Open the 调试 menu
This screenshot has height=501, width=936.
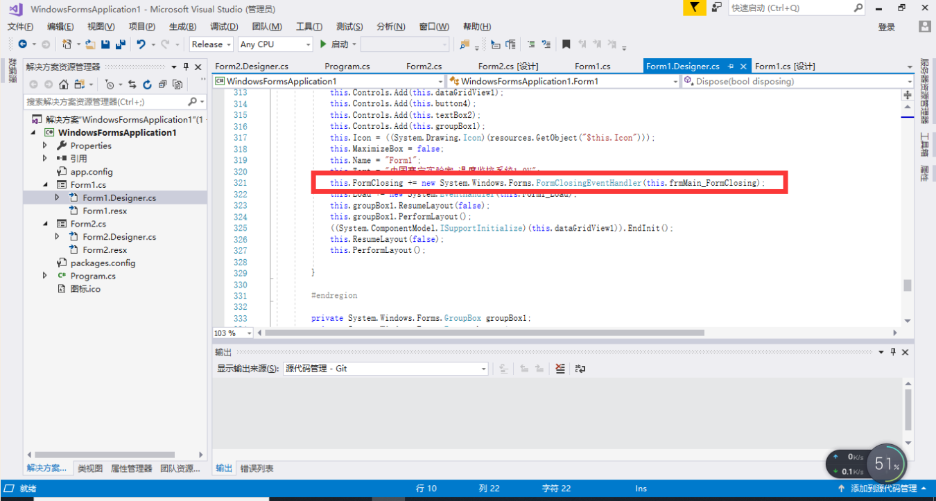pos(224,26)
